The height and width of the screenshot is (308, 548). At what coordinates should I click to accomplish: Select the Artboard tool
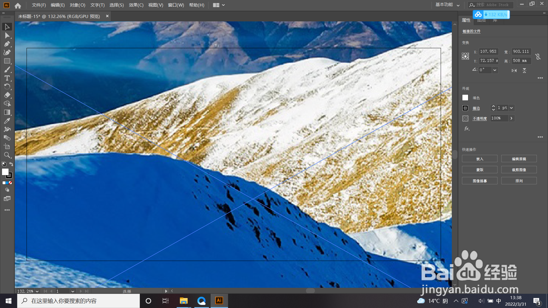click(x=7, y=147)
